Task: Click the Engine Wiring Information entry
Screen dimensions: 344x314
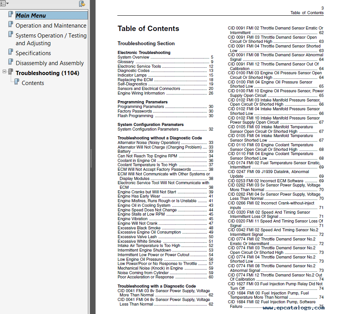Action: [165, 93]
